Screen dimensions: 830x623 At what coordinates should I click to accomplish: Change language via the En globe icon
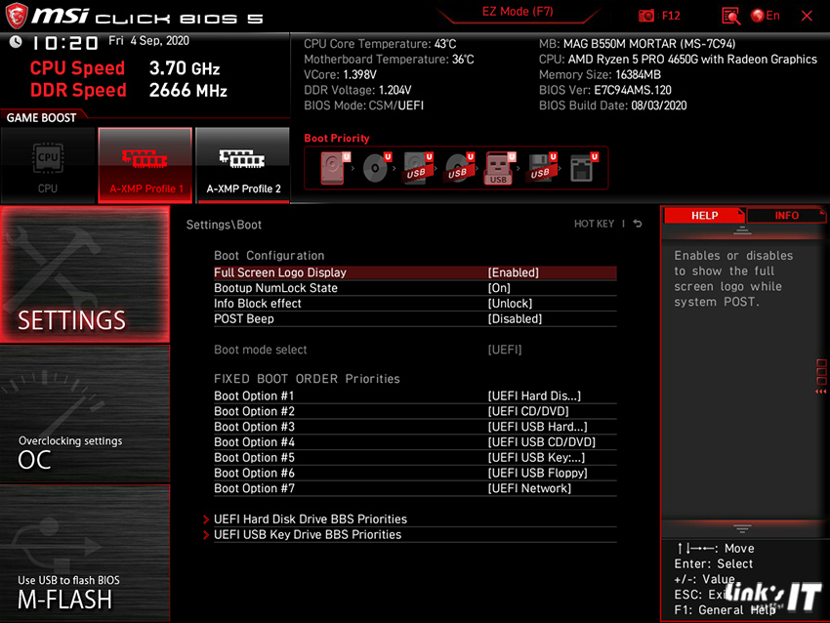765,16
